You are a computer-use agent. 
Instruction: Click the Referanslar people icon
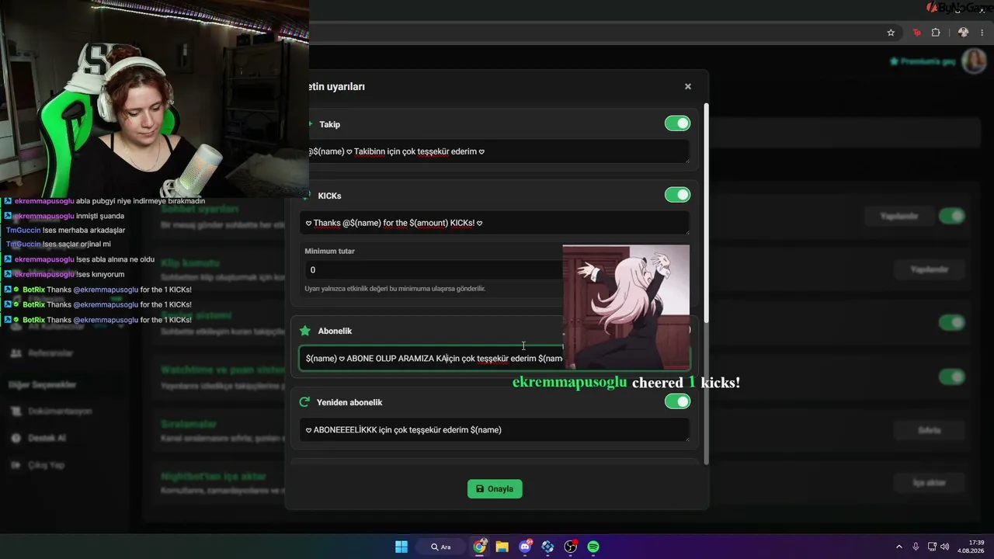(x=16, y=353)
